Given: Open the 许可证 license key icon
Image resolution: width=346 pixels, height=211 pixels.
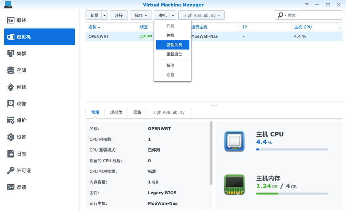Looking at the screenshot, I should tap(11, 171).
